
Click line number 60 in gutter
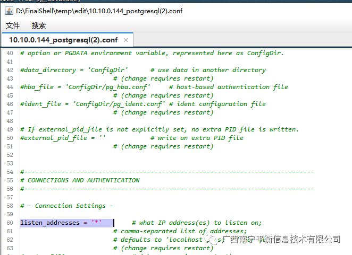click(10, 223)
